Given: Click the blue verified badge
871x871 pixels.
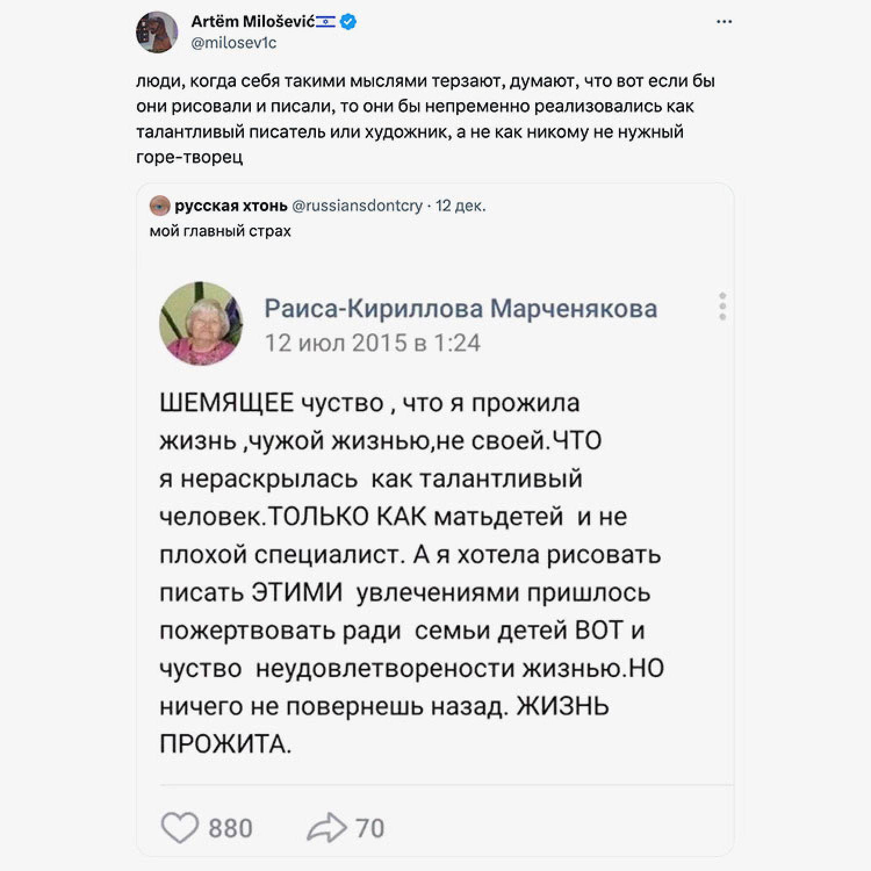Looking at the screenshot, I should click(x=348, y=22).
